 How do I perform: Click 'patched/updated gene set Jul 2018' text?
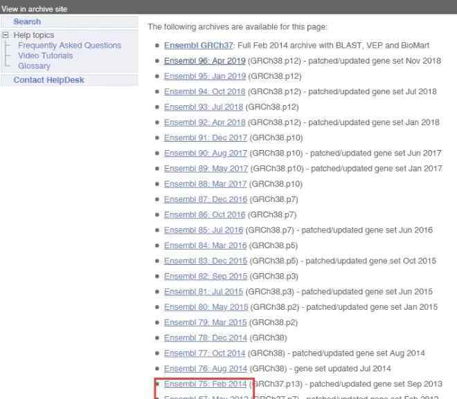[373, 92]
